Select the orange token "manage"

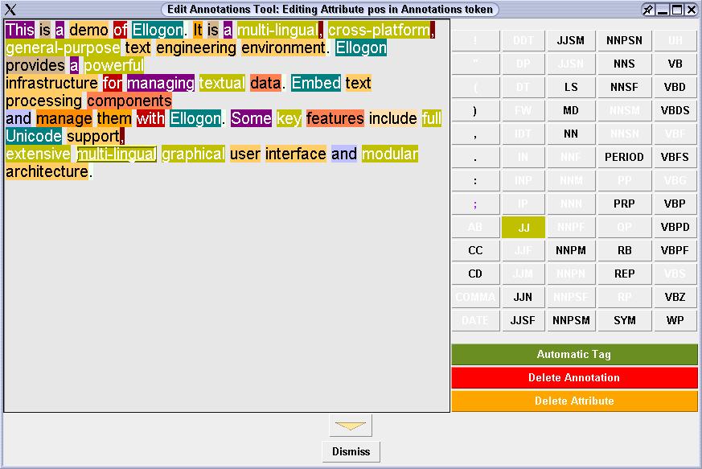[64, 118]
